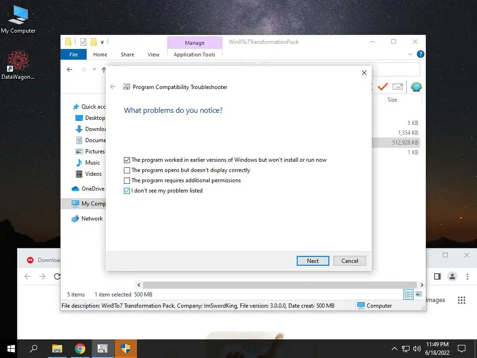The height and width of the screenshot is (358, 477).
Task: Select Videos in the navigation pane
Action: tap(89, 174)
